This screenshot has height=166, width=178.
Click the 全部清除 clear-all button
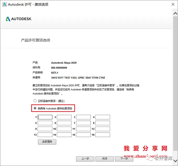[47, 142]
